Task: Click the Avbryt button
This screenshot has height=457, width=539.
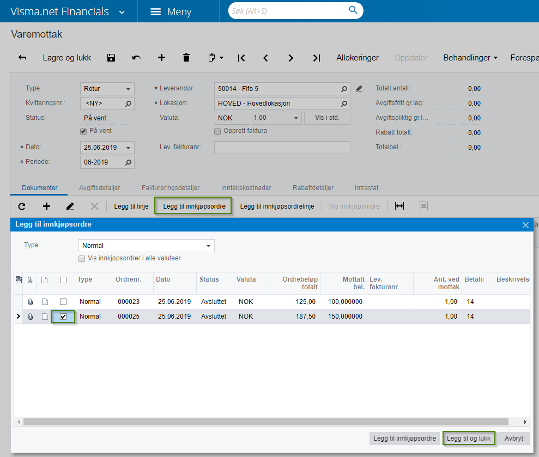Action: [513, 438]
